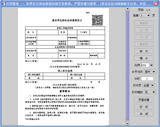Click the scrollbar down arrow
This screenshot has height=127, width=160.
pyautogui.click(x=127, y=124)
